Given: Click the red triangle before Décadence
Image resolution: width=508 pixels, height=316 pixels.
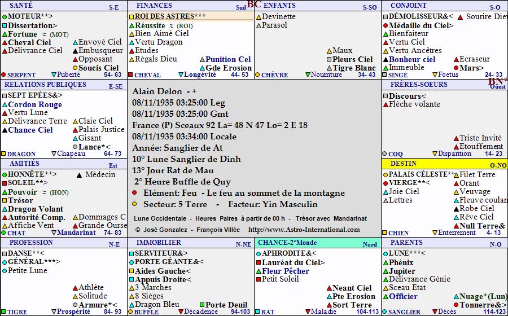Looking at the screenshot, I should pyautogui.click(x=181, y=311).
